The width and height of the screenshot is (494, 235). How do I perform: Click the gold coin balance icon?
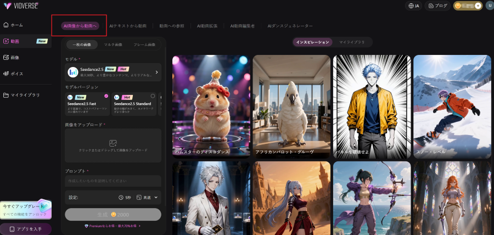tap(458, 5)
